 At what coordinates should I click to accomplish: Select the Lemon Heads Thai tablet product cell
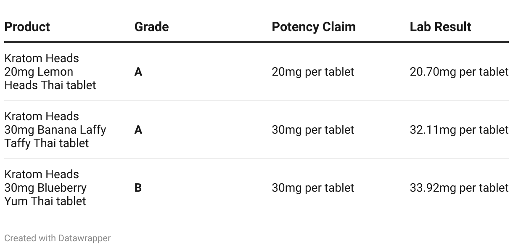click(50, 71)
